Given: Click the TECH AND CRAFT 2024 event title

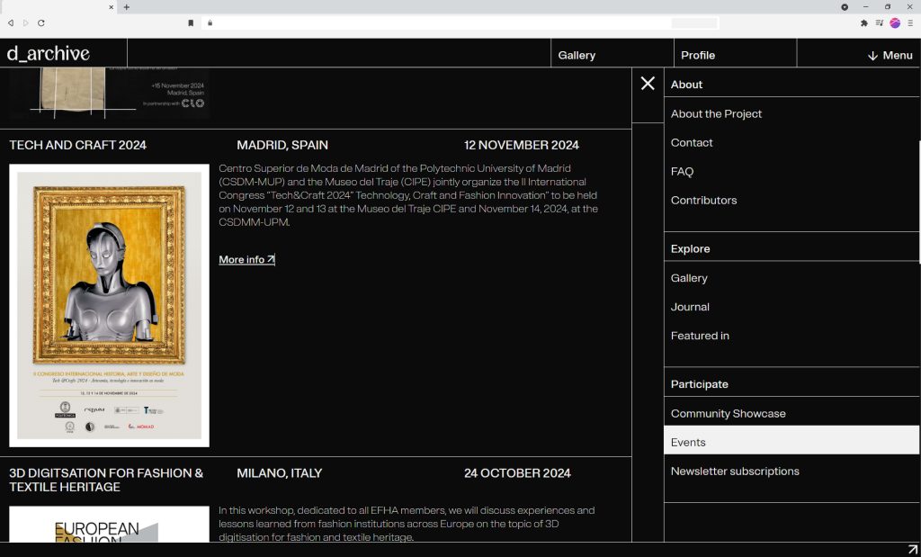Looking at the screenshot, I should pyautogui.click(x=77, y=145).
